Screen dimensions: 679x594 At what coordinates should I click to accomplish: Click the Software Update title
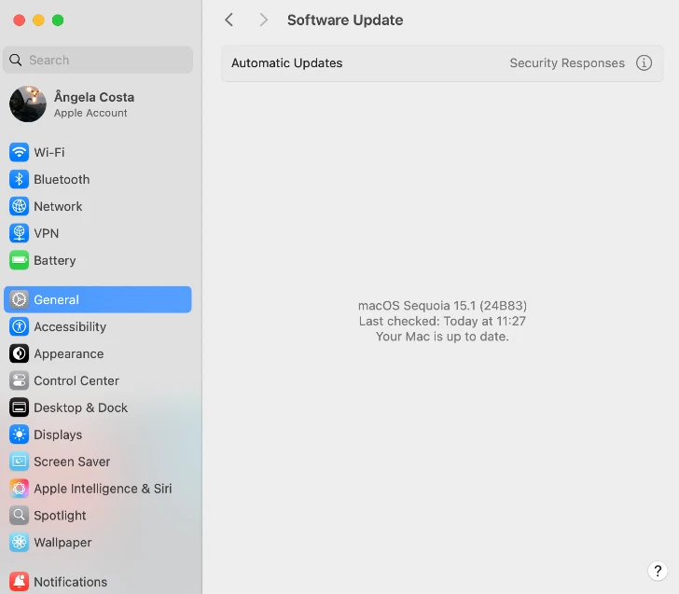[x=345, y=20]
